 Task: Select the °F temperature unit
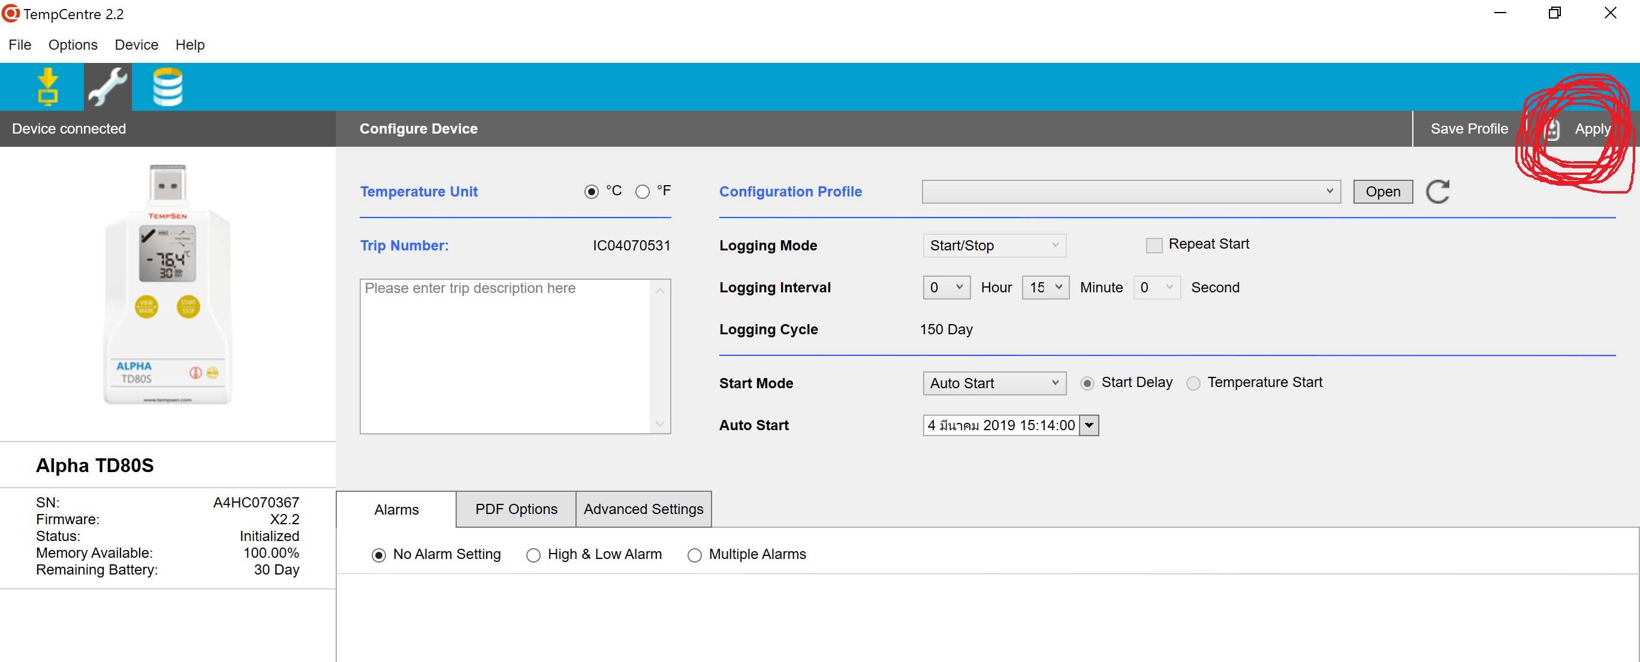tap(643, 192)
